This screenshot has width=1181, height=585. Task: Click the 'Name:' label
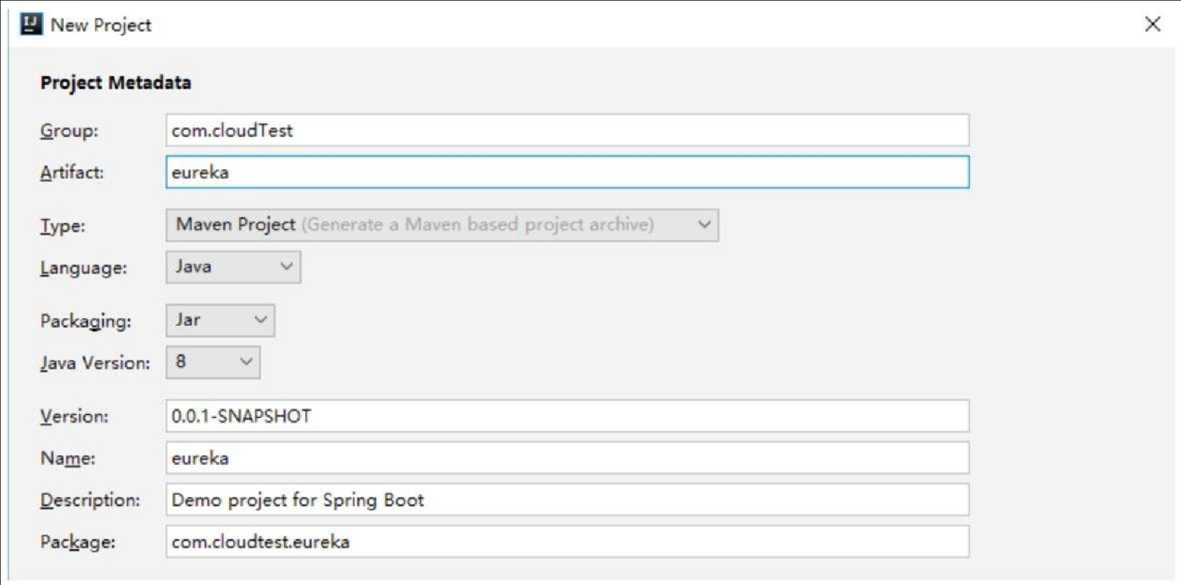pos(68,458)
